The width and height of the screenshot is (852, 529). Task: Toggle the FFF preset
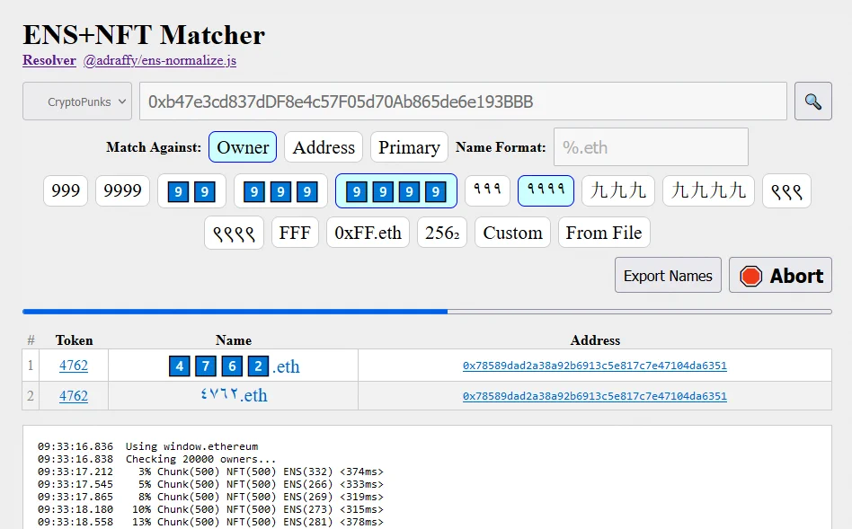pos(295,233)
